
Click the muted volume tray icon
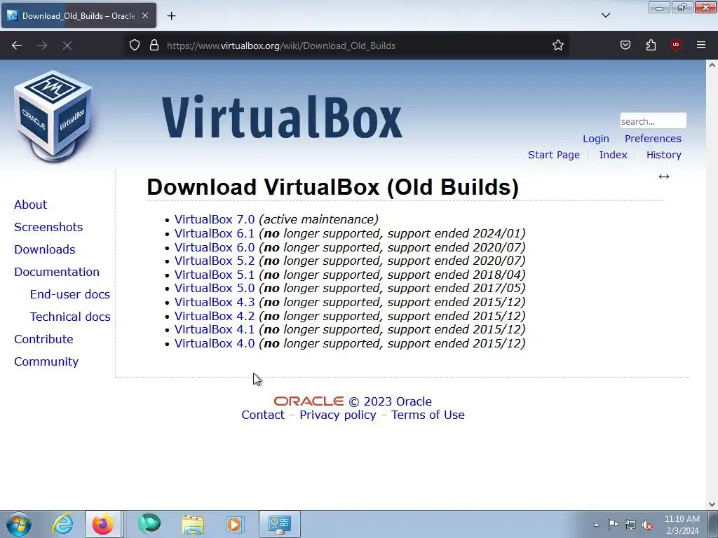tap(647, 525)
